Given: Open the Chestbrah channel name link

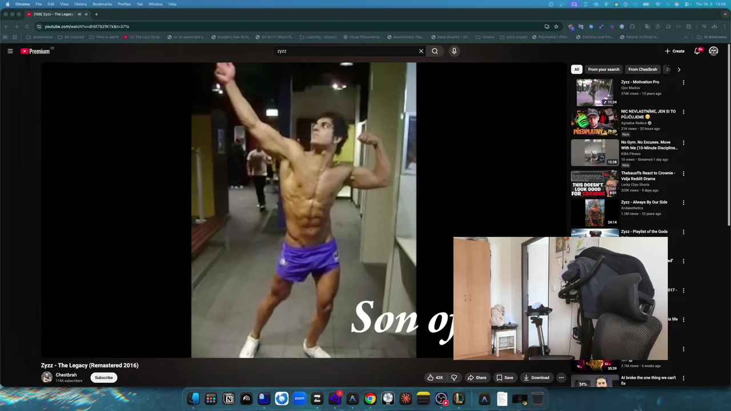Looking at the screenshot, I should coord(66,375).
